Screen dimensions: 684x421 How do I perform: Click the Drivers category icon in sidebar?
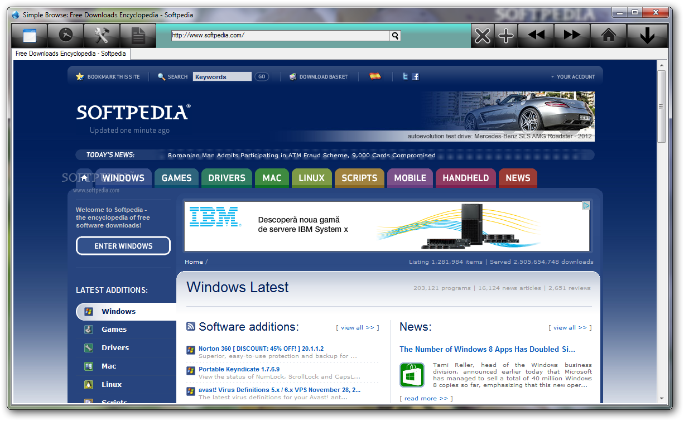[x=89, y=348]
